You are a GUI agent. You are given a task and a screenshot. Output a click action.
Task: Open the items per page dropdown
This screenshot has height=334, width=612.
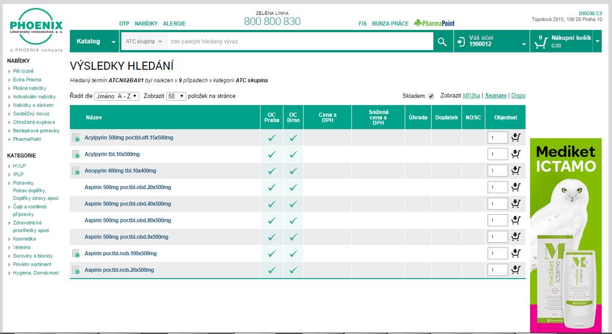(x=176, y=96)
